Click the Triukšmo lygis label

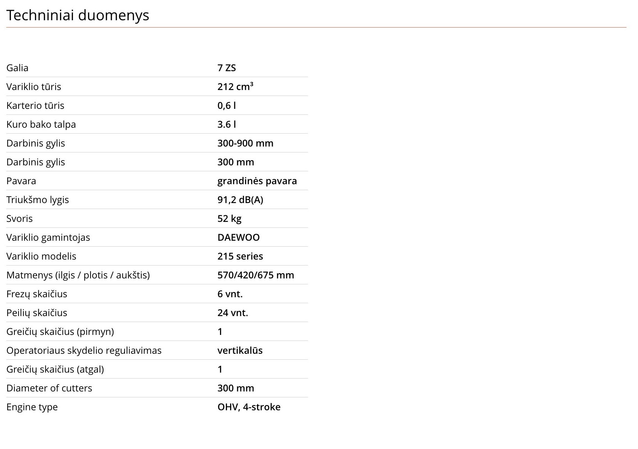(x=37, y=200)
